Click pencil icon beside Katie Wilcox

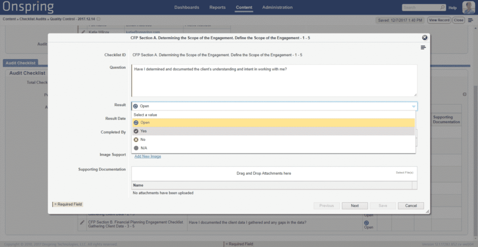[x=83, y=32]
